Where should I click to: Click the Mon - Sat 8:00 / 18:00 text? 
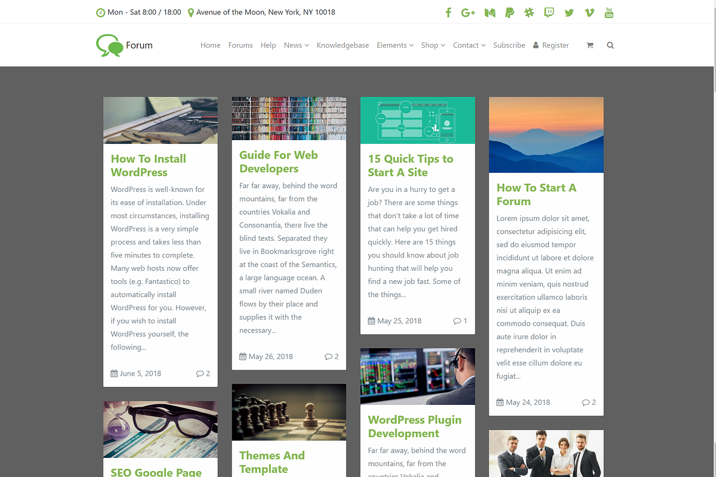[144, 12]
